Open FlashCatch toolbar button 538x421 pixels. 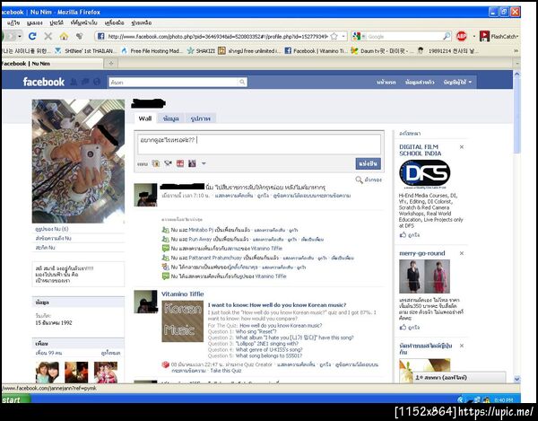499,36
